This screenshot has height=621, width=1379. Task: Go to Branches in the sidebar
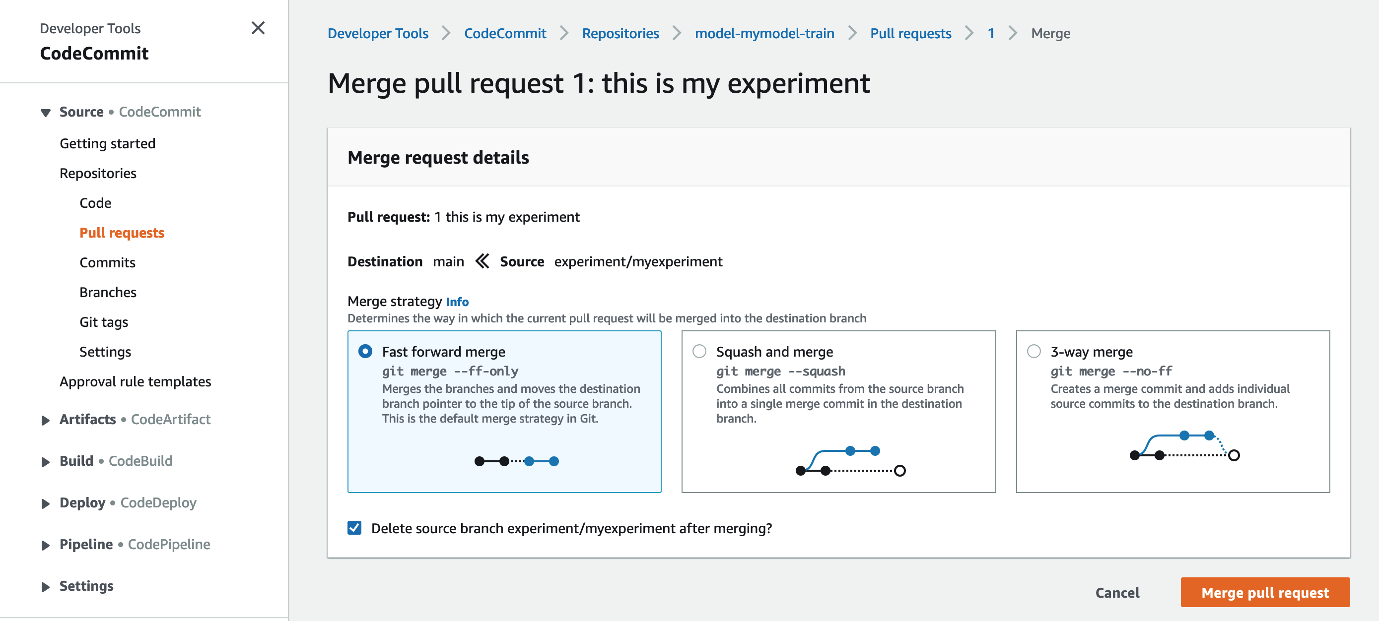pos(108,292)
